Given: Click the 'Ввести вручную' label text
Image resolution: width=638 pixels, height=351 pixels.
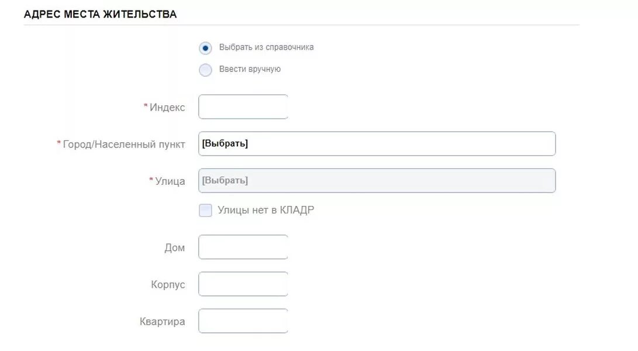Looking at the screenshot, I should coord(250,69).
